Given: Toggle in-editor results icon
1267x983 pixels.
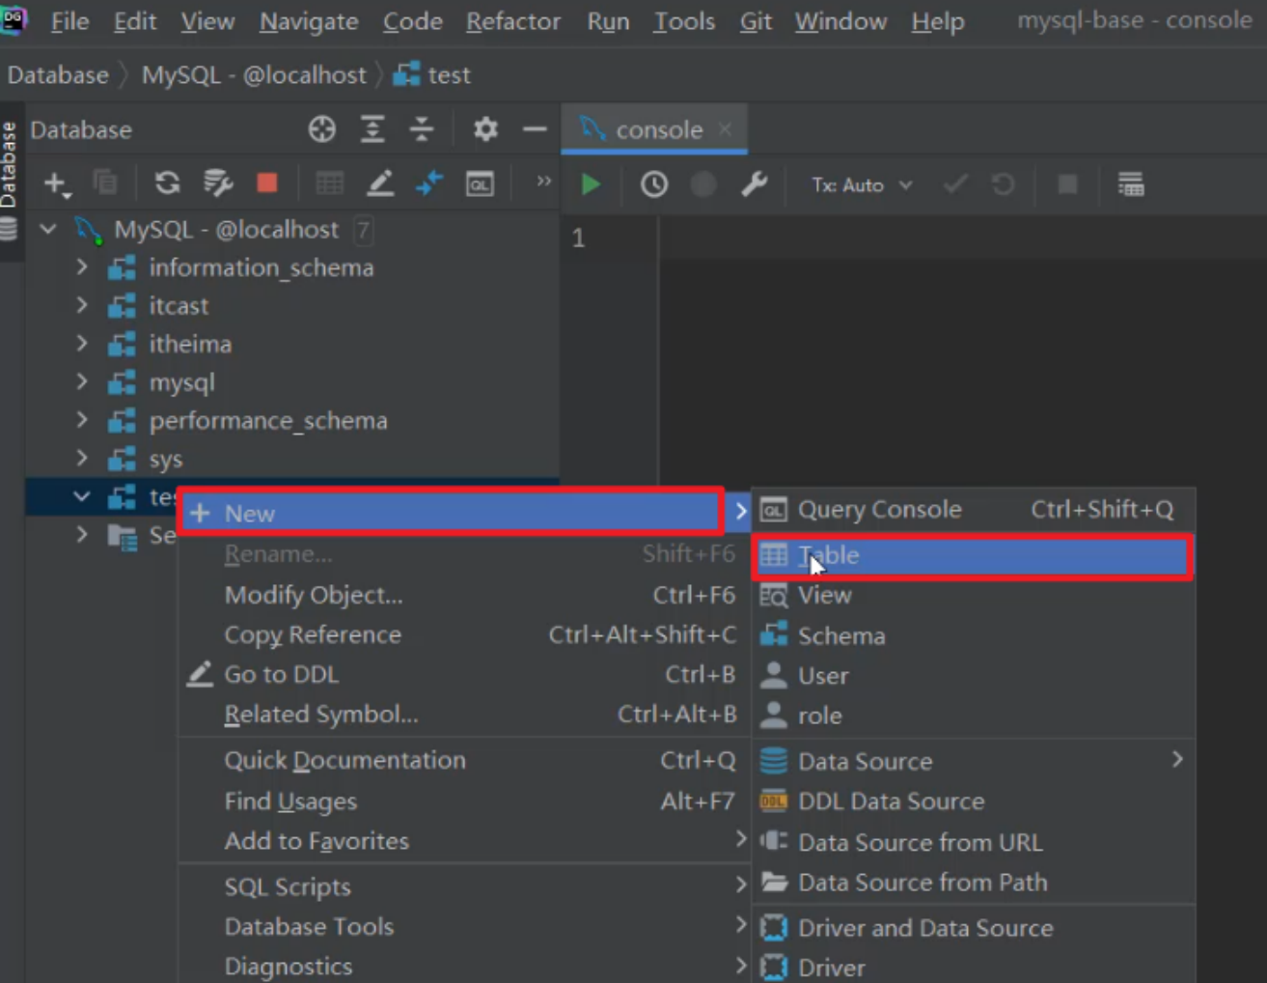Looking at the screenshot, I should [1131, 183].
